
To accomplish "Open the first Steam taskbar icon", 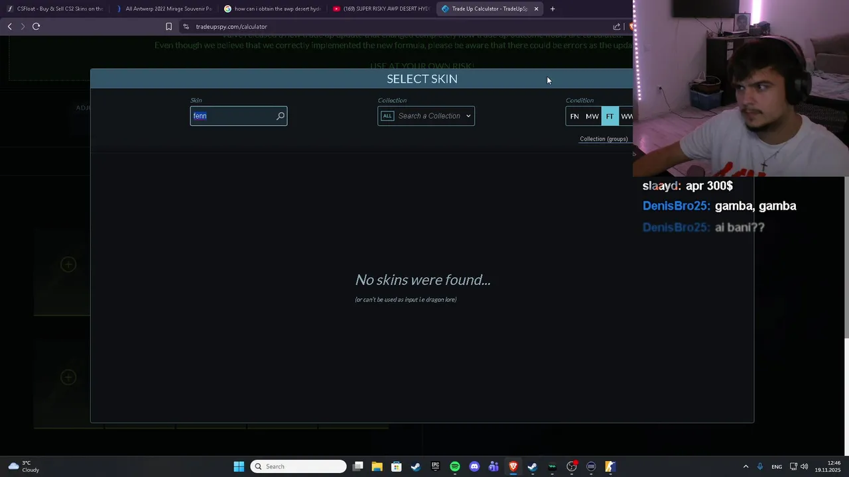I will 415,466.
